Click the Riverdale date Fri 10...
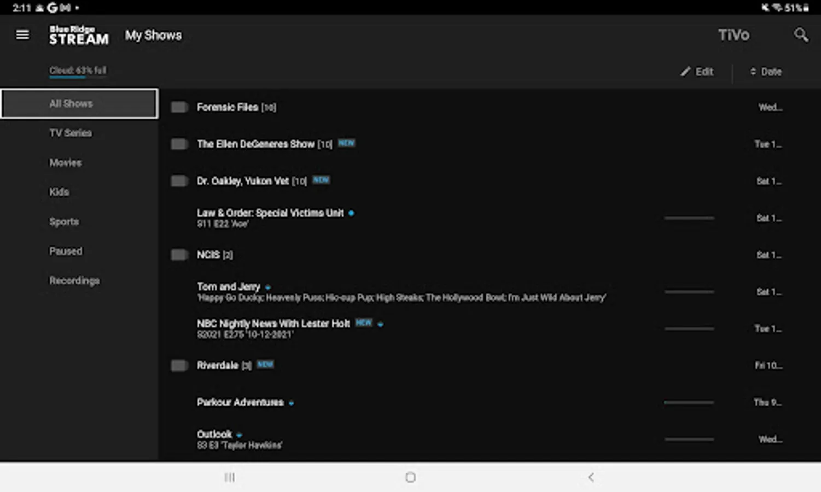The width and height of the screenshot is (821, 492). coord(768,365)
